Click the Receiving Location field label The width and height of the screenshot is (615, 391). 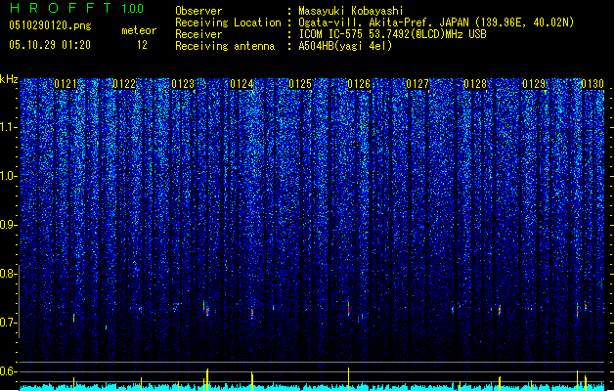(228, 22)
